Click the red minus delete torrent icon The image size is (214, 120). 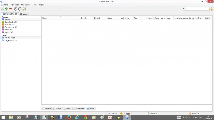coord(11,9)
